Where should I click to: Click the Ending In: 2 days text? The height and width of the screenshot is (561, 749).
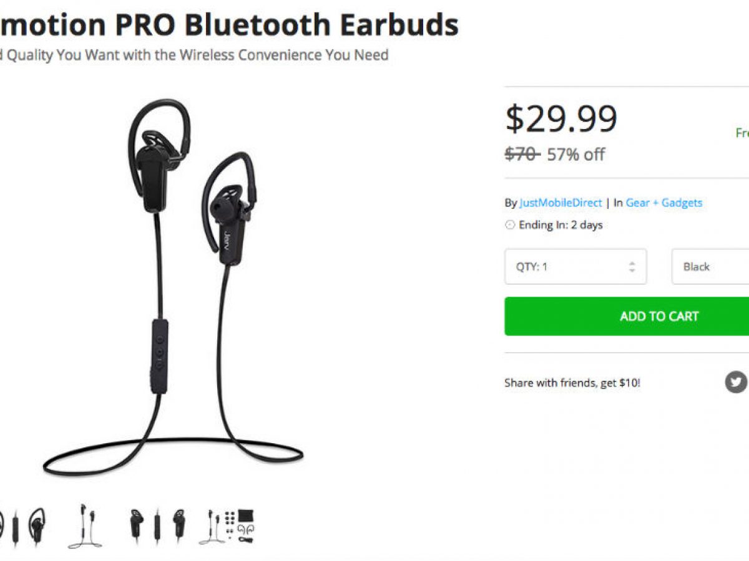(561, 225)
